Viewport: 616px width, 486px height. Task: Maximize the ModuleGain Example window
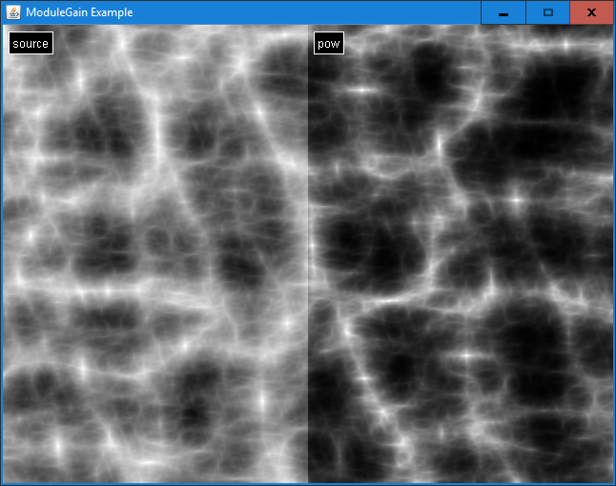547,12
